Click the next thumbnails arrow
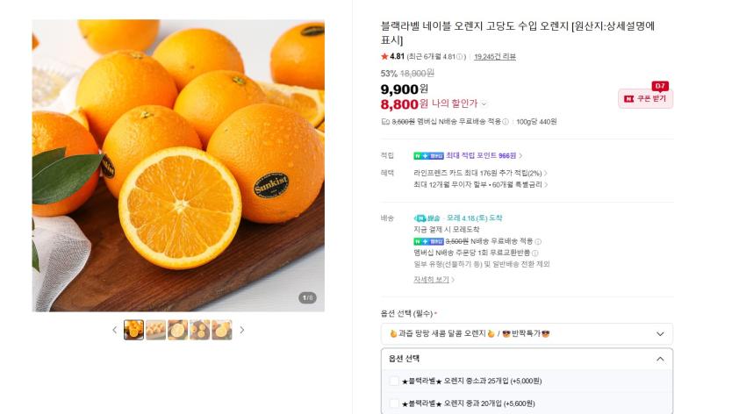The height and width of the screenshot is (414, 746). click(x=242, y=330)
